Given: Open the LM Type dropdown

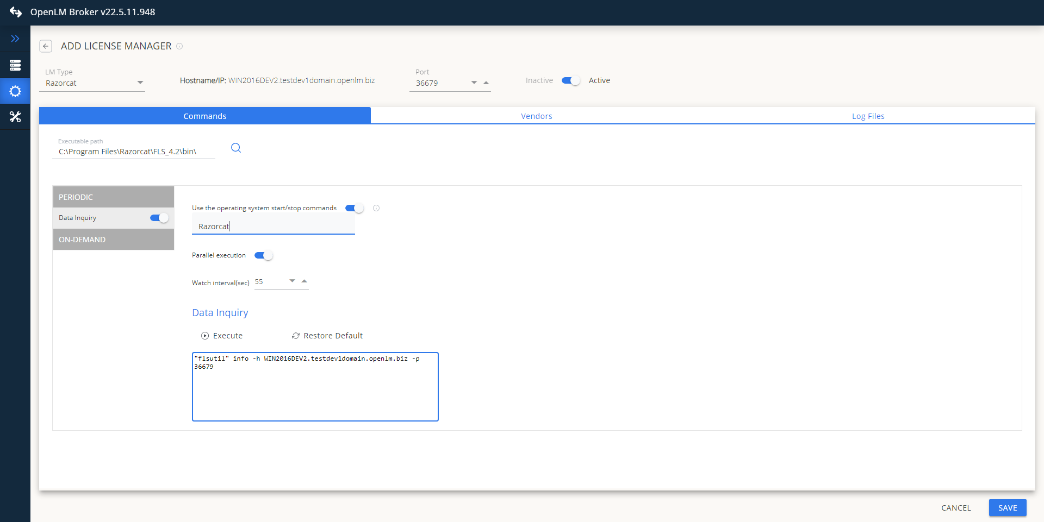Looking at the screenshot, I should pyautogui.click(x=140, y=83).
